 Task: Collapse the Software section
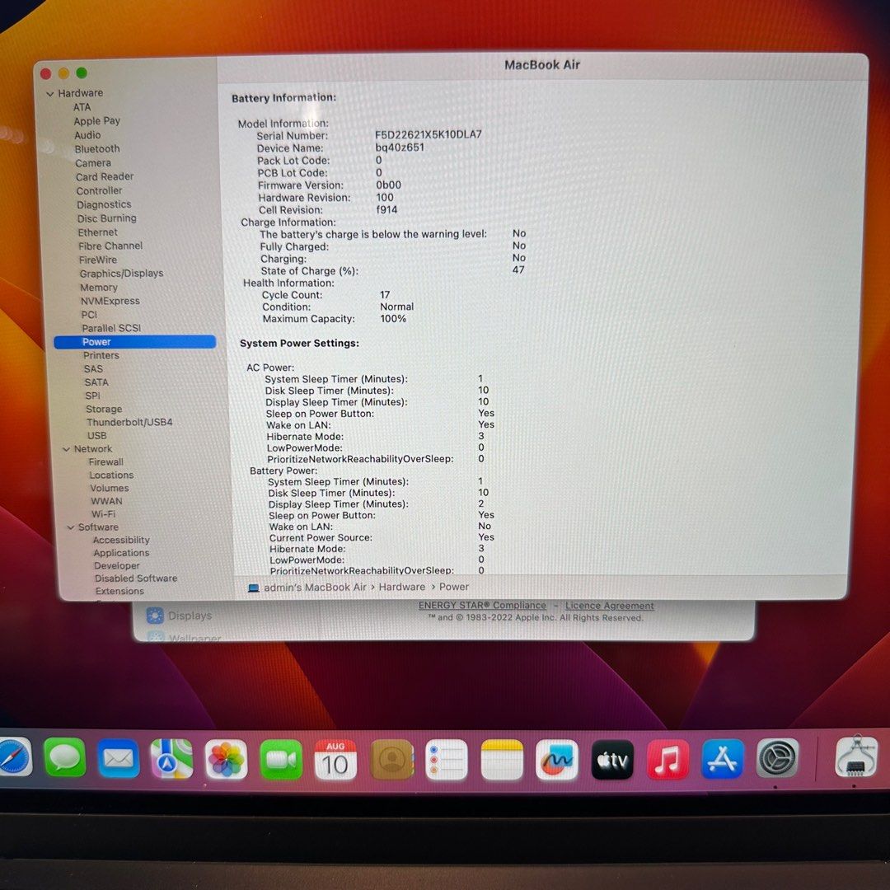click(x=70, y=527)
